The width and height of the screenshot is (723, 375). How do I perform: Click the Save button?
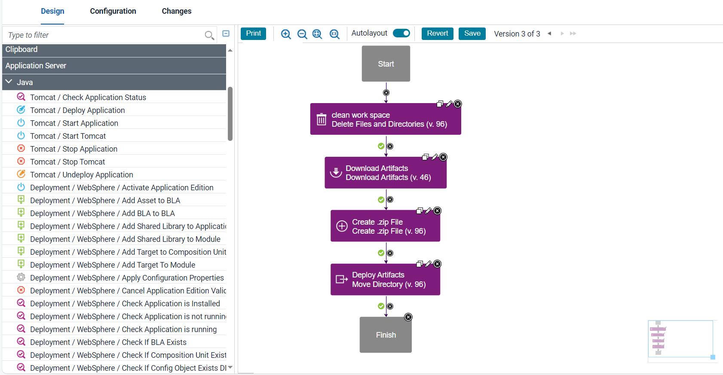click(472, 34)
